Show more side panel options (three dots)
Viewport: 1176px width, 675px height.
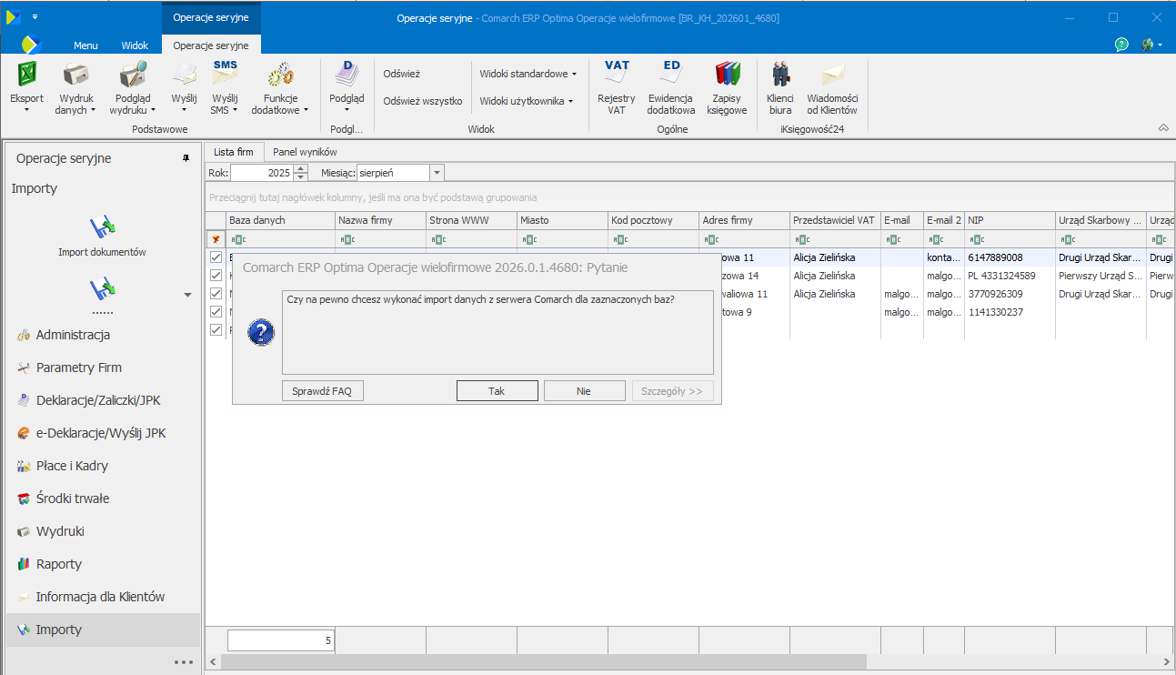[x=184, y=661]
